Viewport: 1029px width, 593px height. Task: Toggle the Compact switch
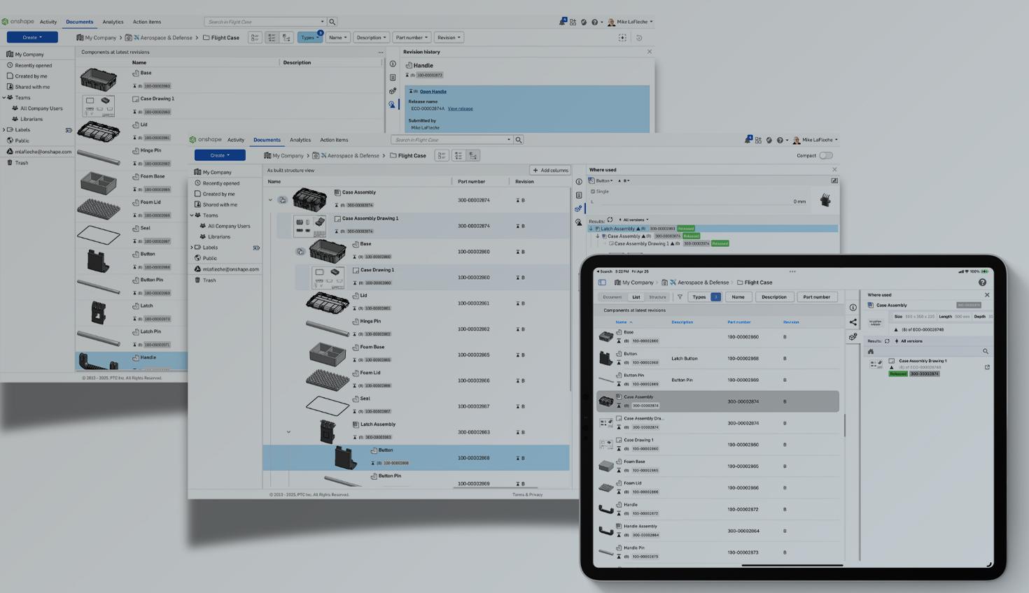point(826,156)
